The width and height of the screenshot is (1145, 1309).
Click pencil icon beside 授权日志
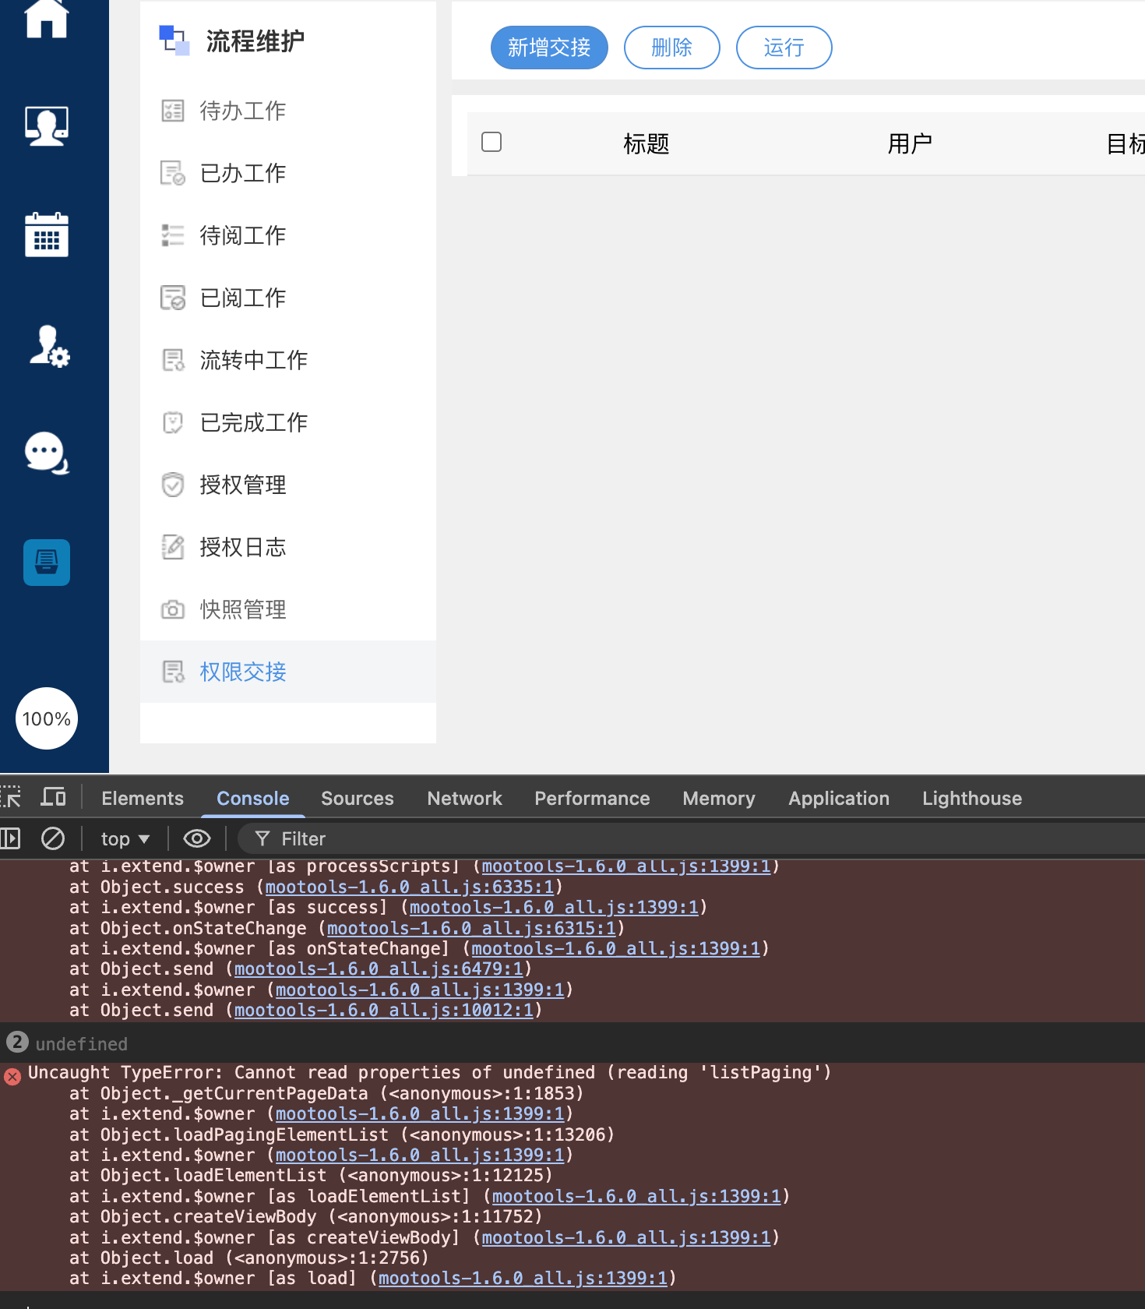[x=173, y=547]
